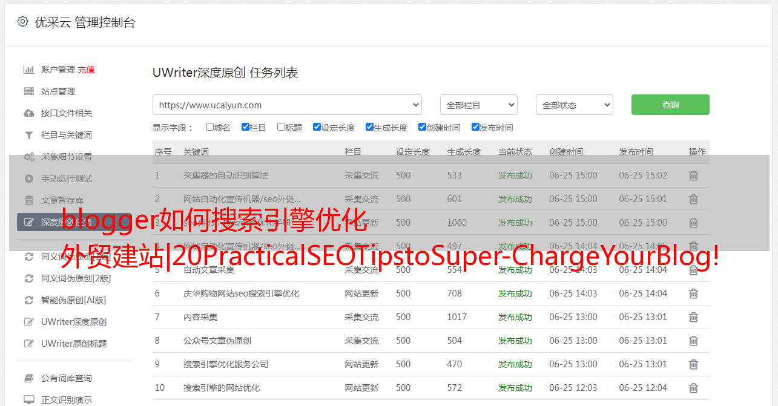Viewport: 778px width, 406px height.
Task: Click keyword 采集器的自动识别算法
Action: point(226,175)
